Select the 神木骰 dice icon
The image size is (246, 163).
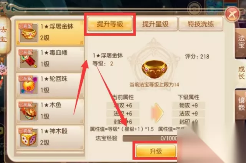coord(28,137)
